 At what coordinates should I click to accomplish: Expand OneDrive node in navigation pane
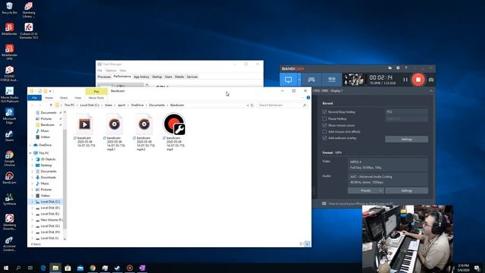(x=30, y=145)
